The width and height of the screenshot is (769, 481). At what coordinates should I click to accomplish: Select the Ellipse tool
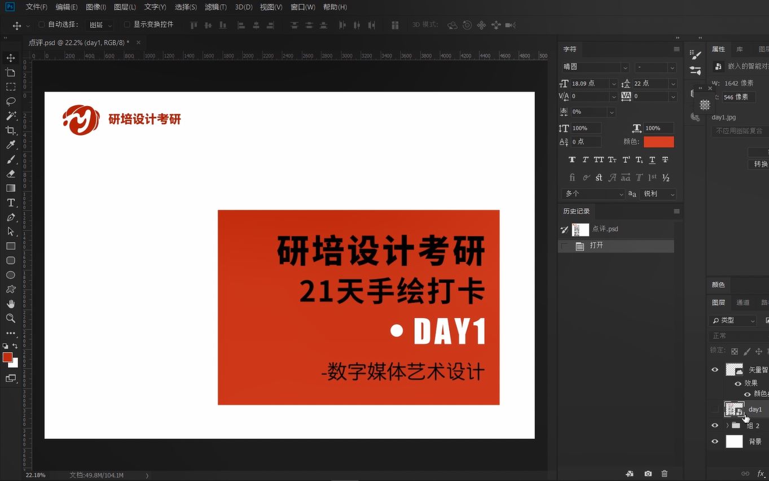(10, 275)
